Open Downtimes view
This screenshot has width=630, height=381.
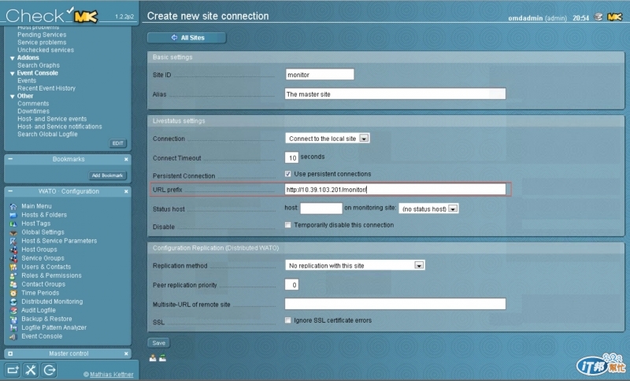pos(33,111)
